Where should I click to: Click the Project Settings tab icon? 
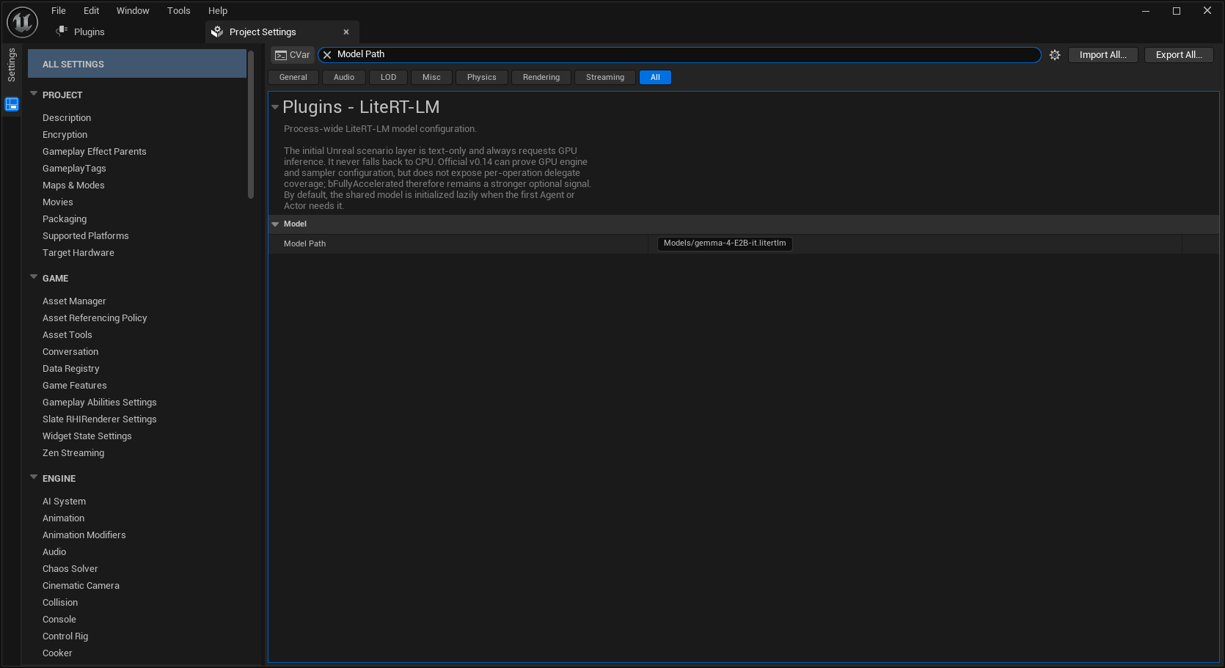coord(217,32)
